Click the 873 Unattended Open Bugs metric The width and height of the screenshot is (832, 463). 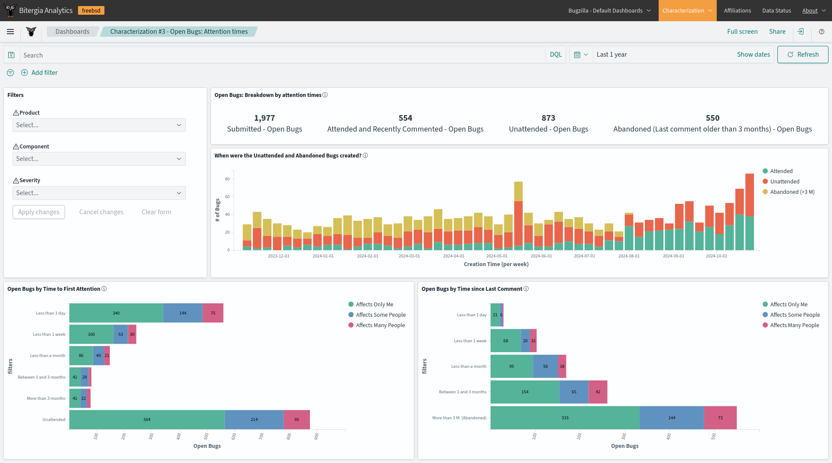pos(548,123)
